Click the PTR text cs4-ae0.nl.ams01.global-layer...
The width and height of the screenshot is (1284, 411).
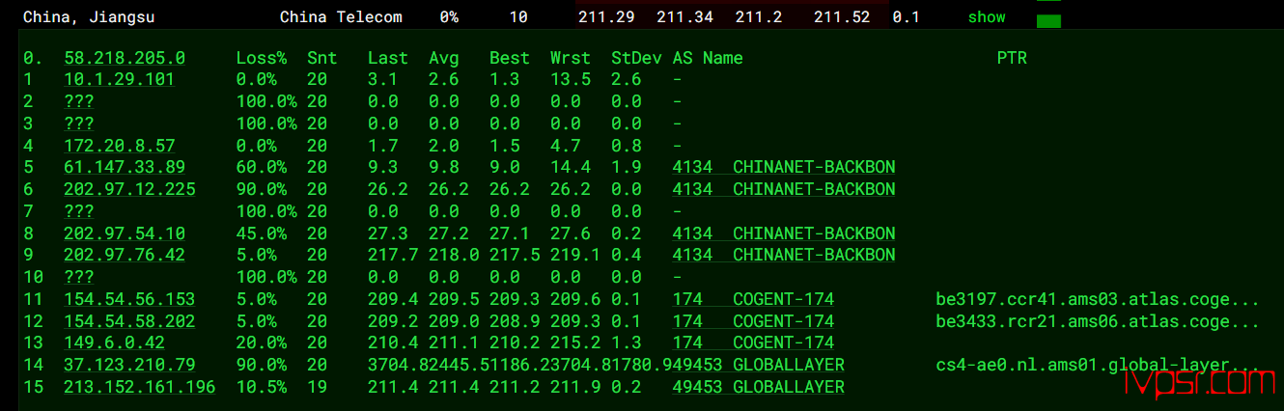pos(1099,365)
